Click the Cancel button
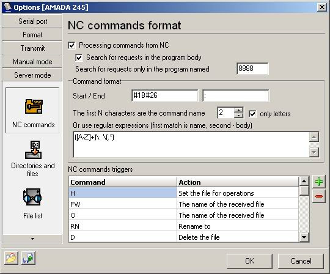 click(301, 261)
